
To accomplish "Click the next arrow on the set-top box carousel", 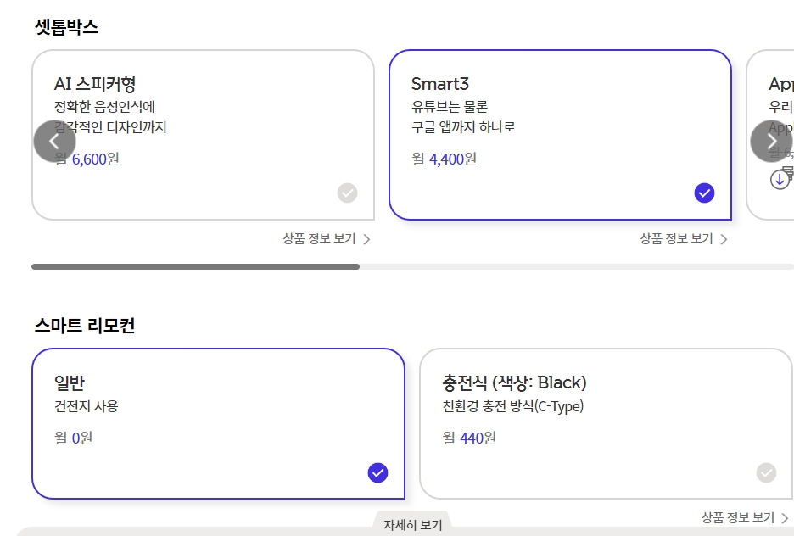I will pos(771,142).
